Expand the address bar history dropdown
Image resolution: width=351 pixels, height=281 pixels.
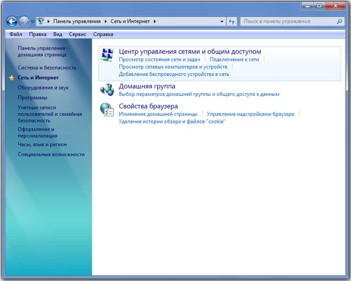coord(222,22)
